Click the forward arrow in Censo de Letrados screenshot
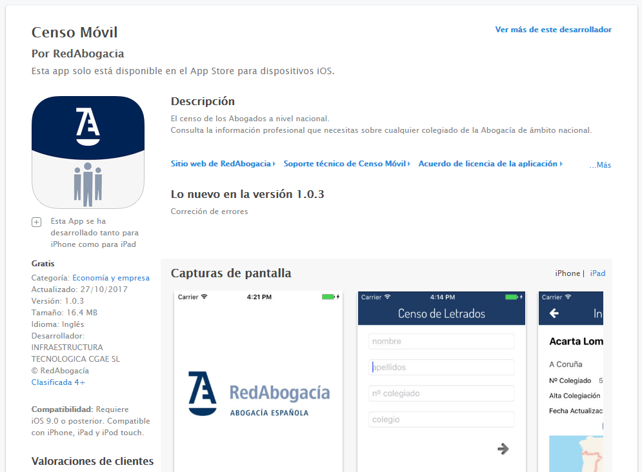The image size is (642, 472). pyautogui.click(x=503, y=449)
